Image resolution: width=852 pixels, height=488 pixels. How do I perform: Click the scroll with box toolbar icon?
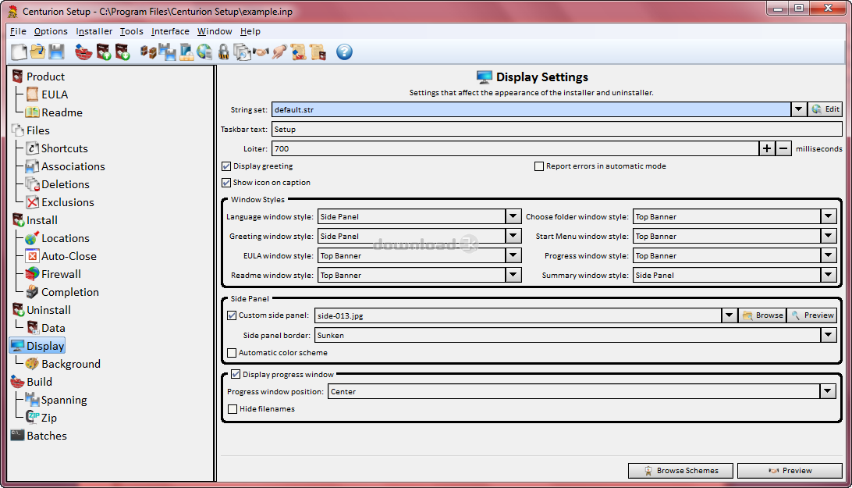[x=318, y=52]
